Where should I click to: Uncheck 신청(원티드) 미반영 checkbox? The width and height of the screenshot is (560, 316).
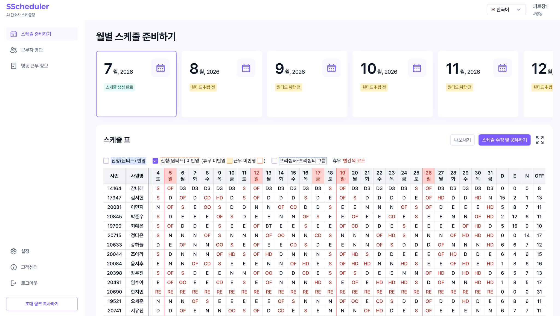[155, 161]
